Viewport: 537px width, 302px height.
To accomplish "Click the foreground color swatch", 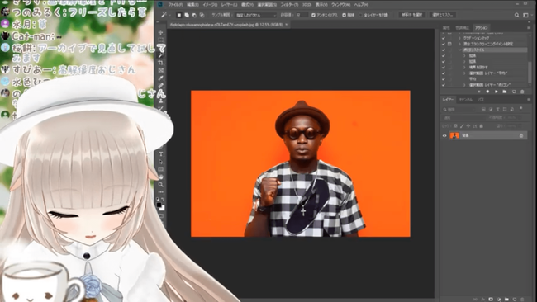I will pos(159,205).
